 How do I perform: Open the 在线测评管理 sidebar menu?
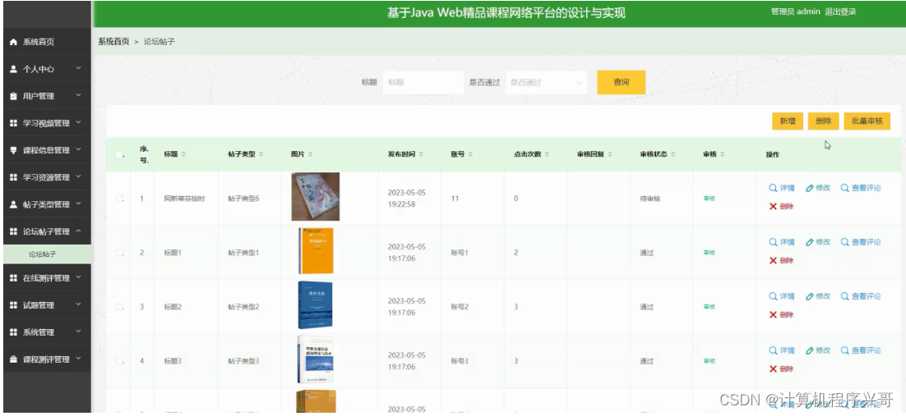point(48,278)
